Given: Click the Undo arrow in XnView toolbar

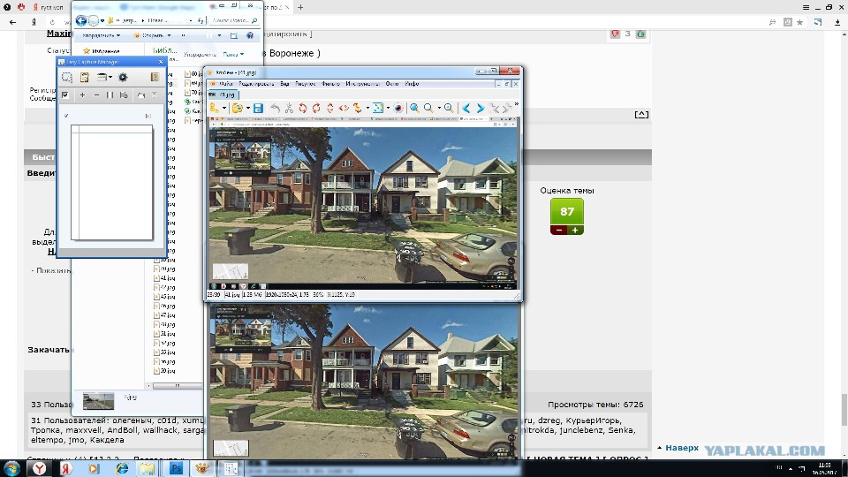Looking at the screenshot, I should 276,108.
